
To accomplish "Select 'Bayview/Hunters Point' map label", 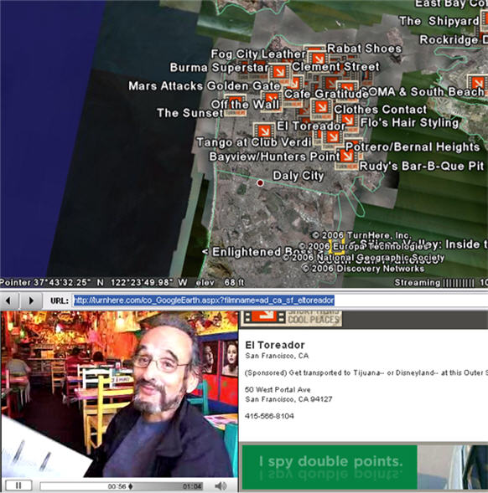I will click(275, 157).
